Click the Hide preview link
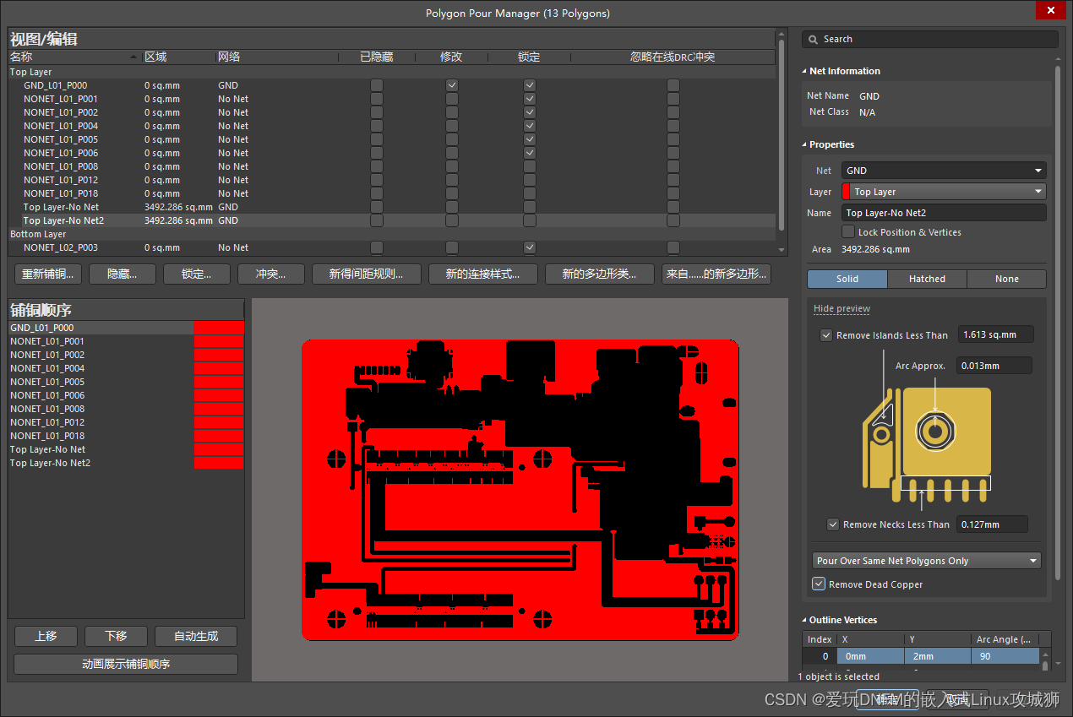 point(842,309)
